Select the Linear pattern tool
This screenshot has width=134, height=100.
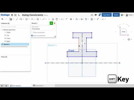(86, 19)
